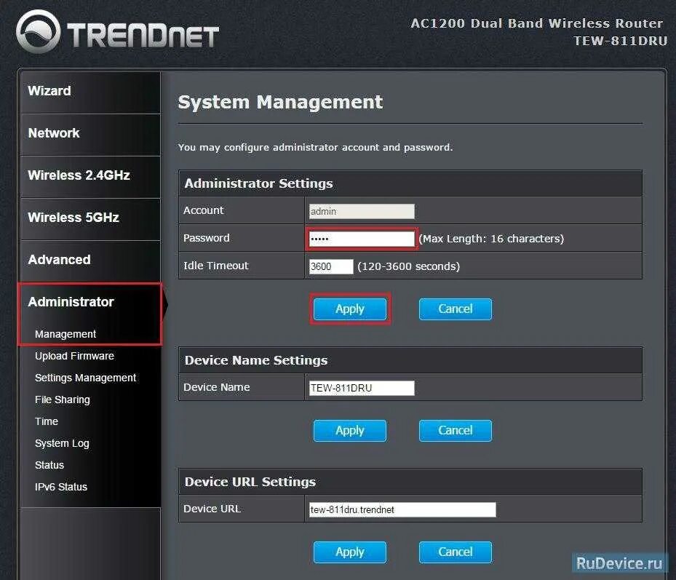Click the 'Device Name' row label

coord(216,387)
